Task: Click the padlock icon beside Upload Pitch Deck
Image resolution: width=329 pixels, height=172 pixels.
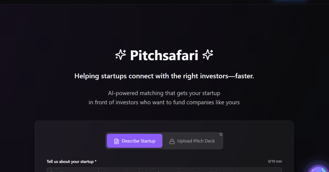Action: (x=172, y=141)
